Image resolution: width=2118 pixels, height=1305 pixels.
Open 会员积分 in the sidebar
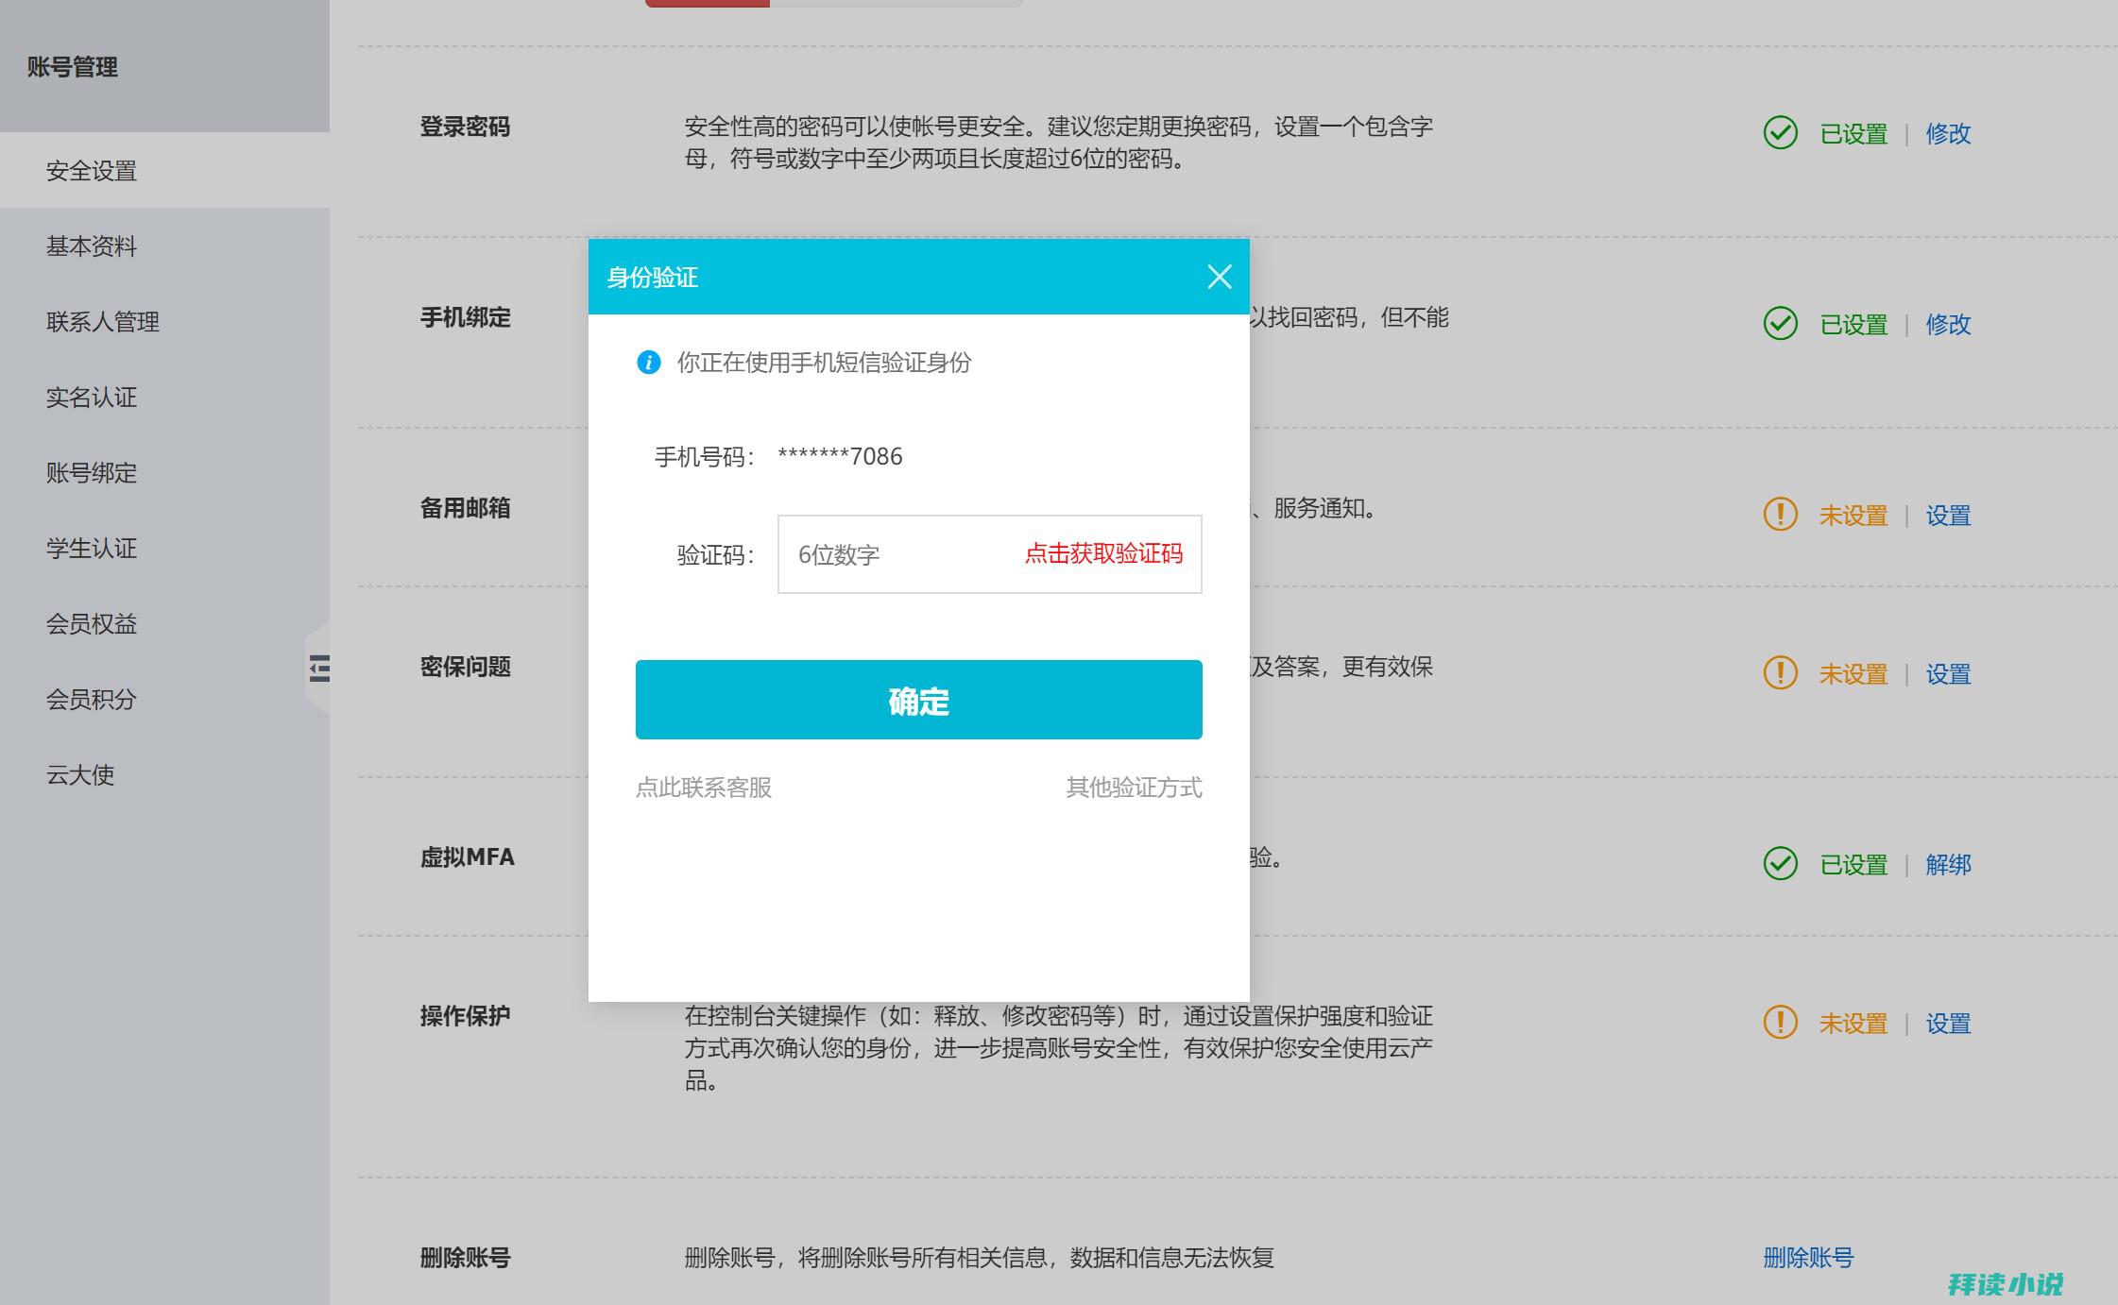(164, 700)
